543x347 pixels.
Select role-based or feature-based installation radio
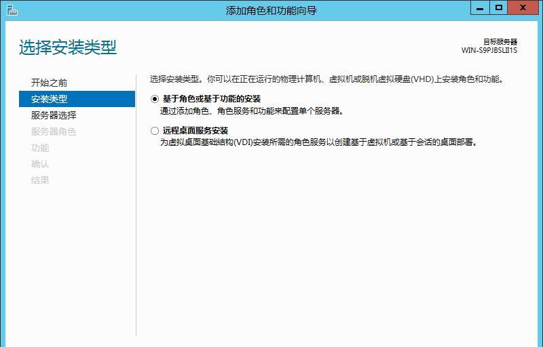155,99
